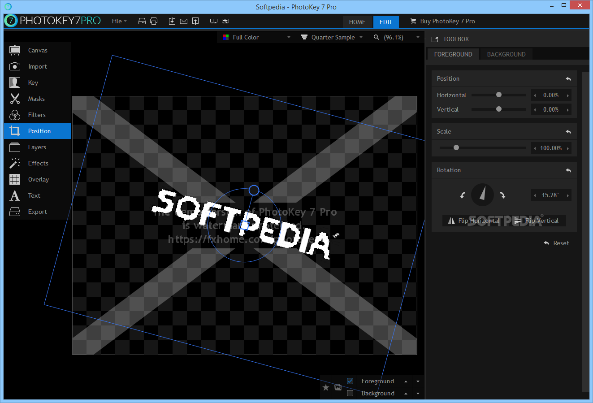Screen dimensions: 593x403
Task: Click the Horizontal 0.00% value field
Action: pos(551,95)
